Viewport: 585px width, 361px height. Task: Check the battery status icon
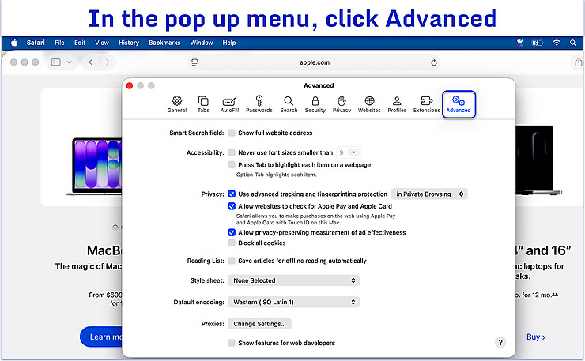coord(538,43)
